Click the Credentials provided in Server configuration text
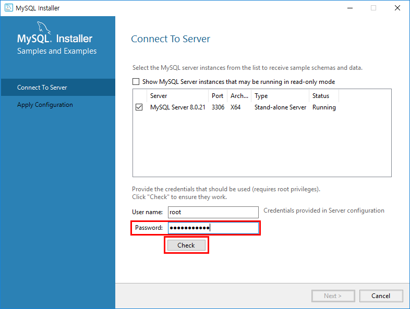 point(324,211)
